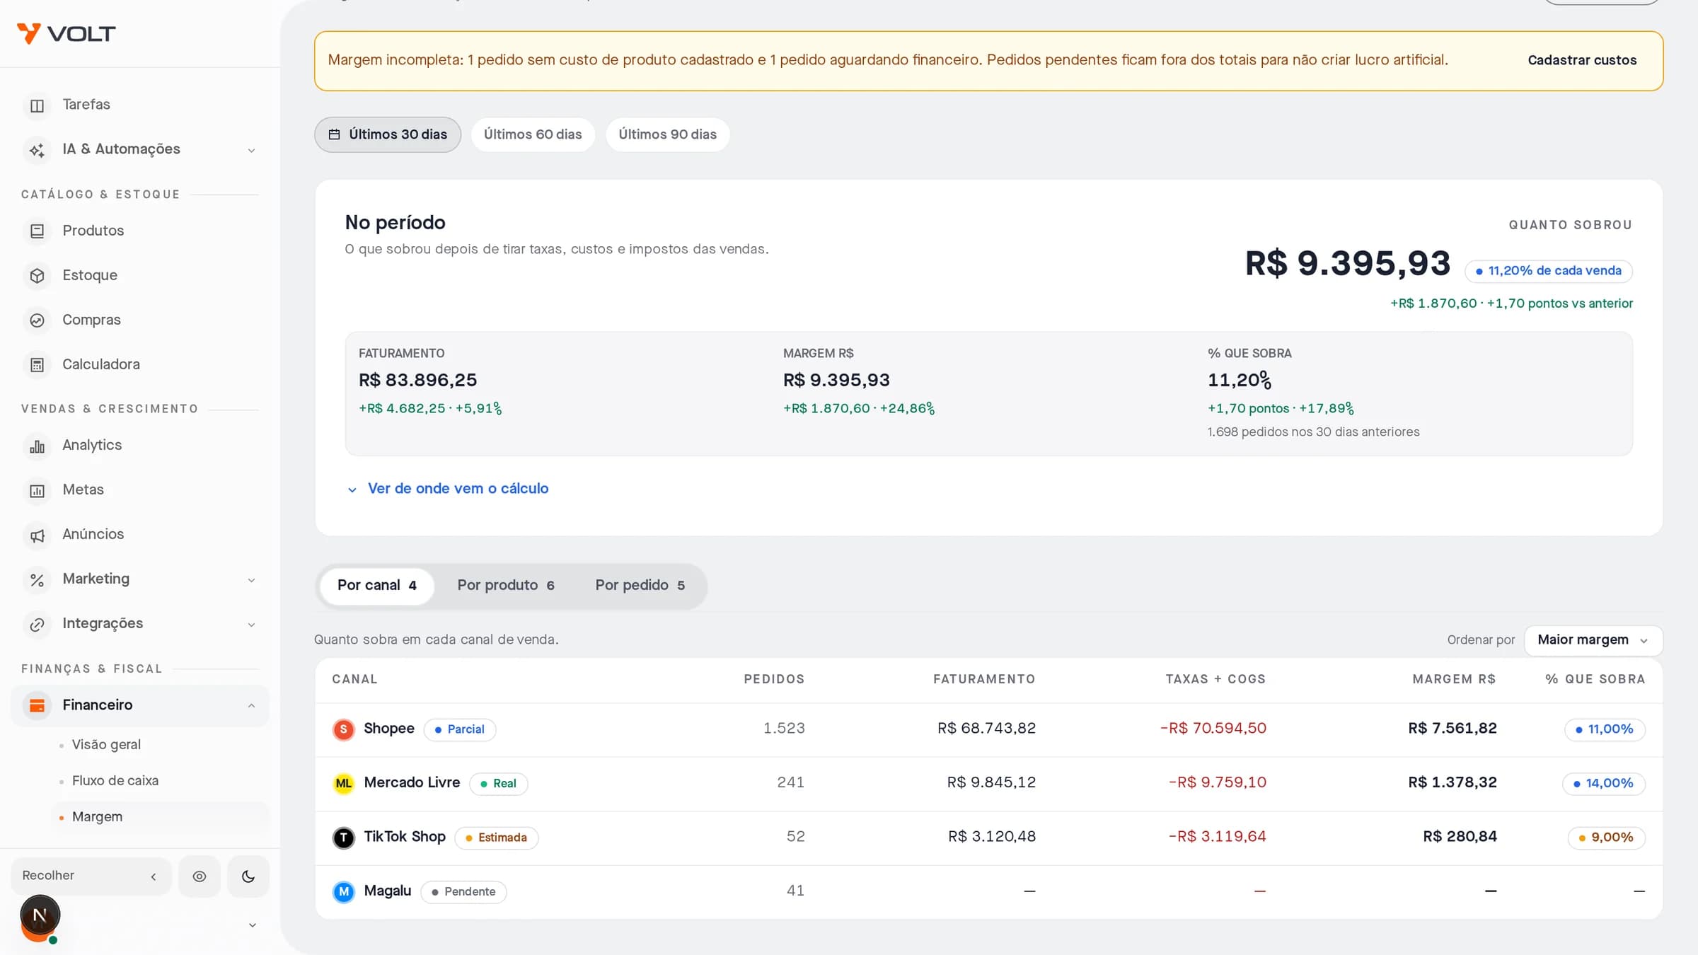Image resolution: width=1698 pixels, height=955 pixels.
Task: Open Visão geral submenu item
Action: [x=106, y=744]
